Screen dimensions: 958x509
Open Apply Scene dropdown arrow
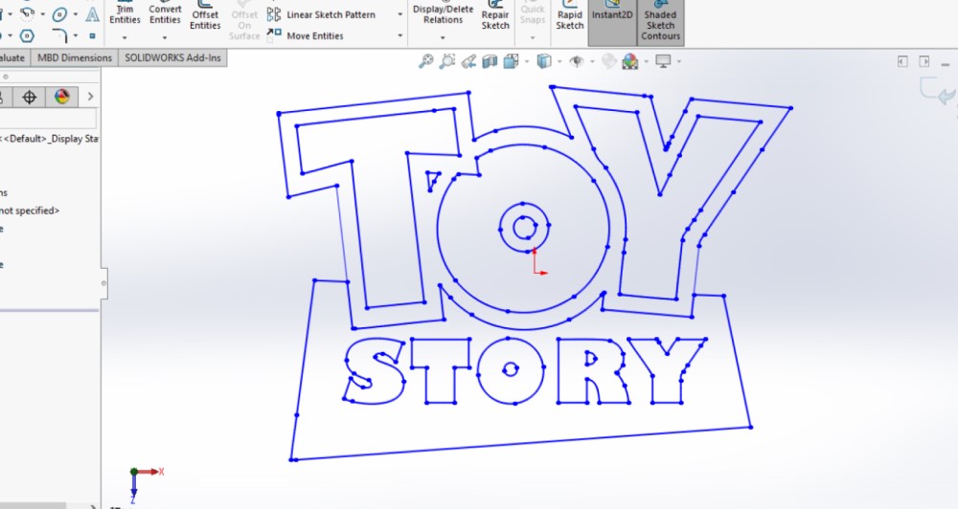point(646,61)
